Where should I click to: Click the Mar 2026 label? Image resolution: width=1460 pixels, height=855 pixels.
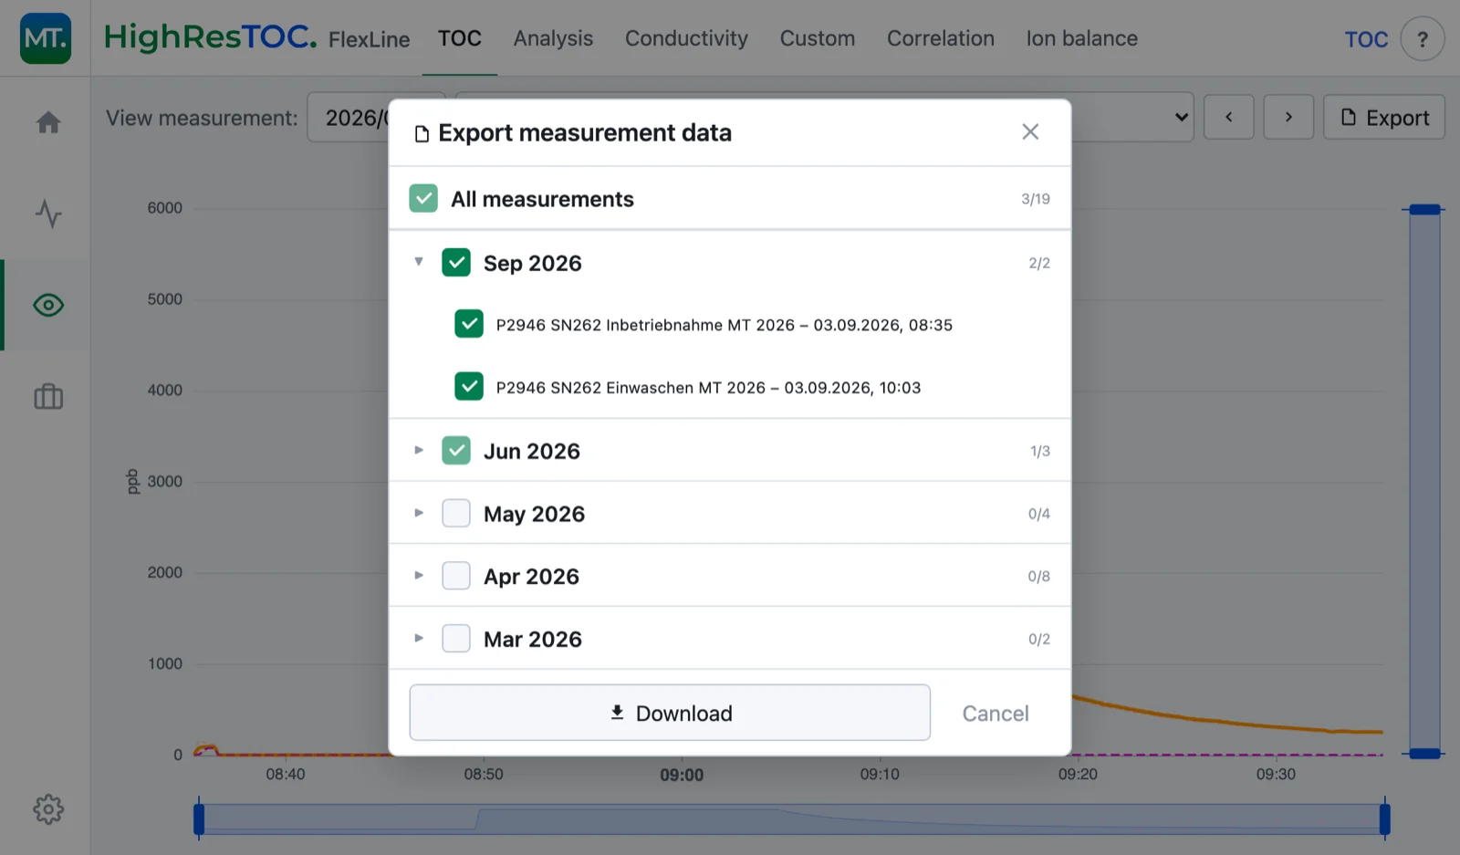(532, 639)
